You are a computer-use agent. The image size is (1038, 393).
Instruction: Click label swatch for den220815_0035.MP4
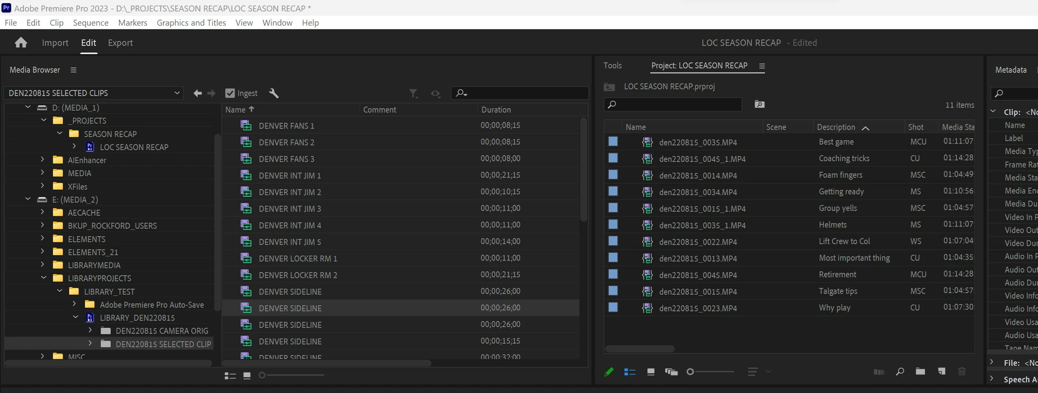[x=613, y=141]
